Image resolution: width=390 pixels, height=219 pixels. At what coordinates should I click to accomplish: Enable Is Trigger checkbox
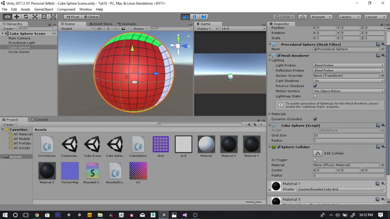point(315,160)
